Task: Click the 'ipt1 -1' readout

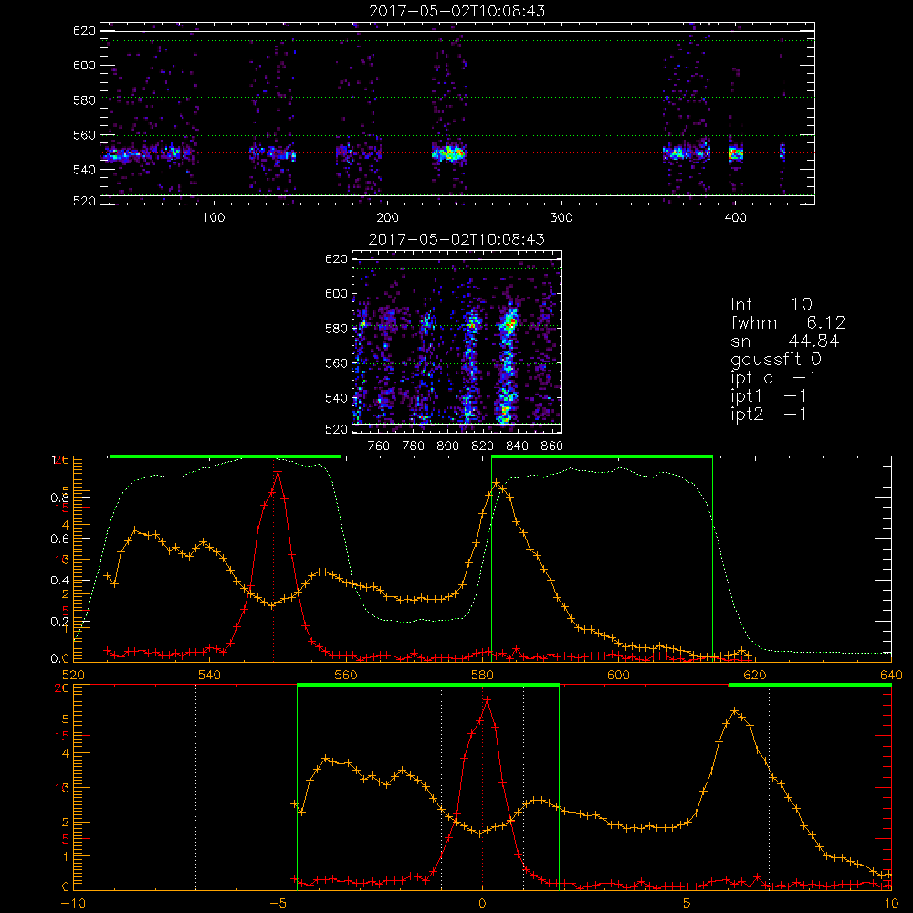Action: (769, 396)
